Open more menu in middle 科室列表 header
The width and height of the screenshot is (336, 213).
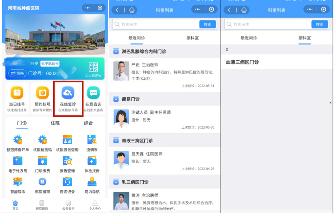(198, 9)
